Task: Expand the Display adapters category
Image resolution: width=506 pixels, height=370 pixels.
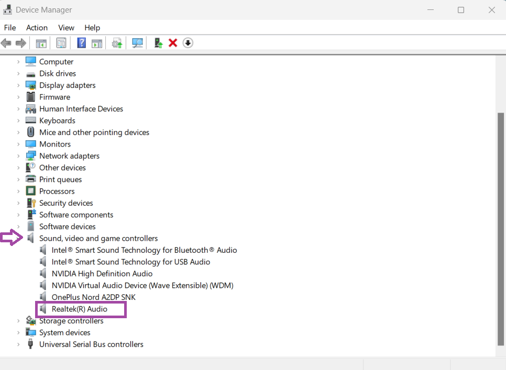Action: click(x=18, y=85)
